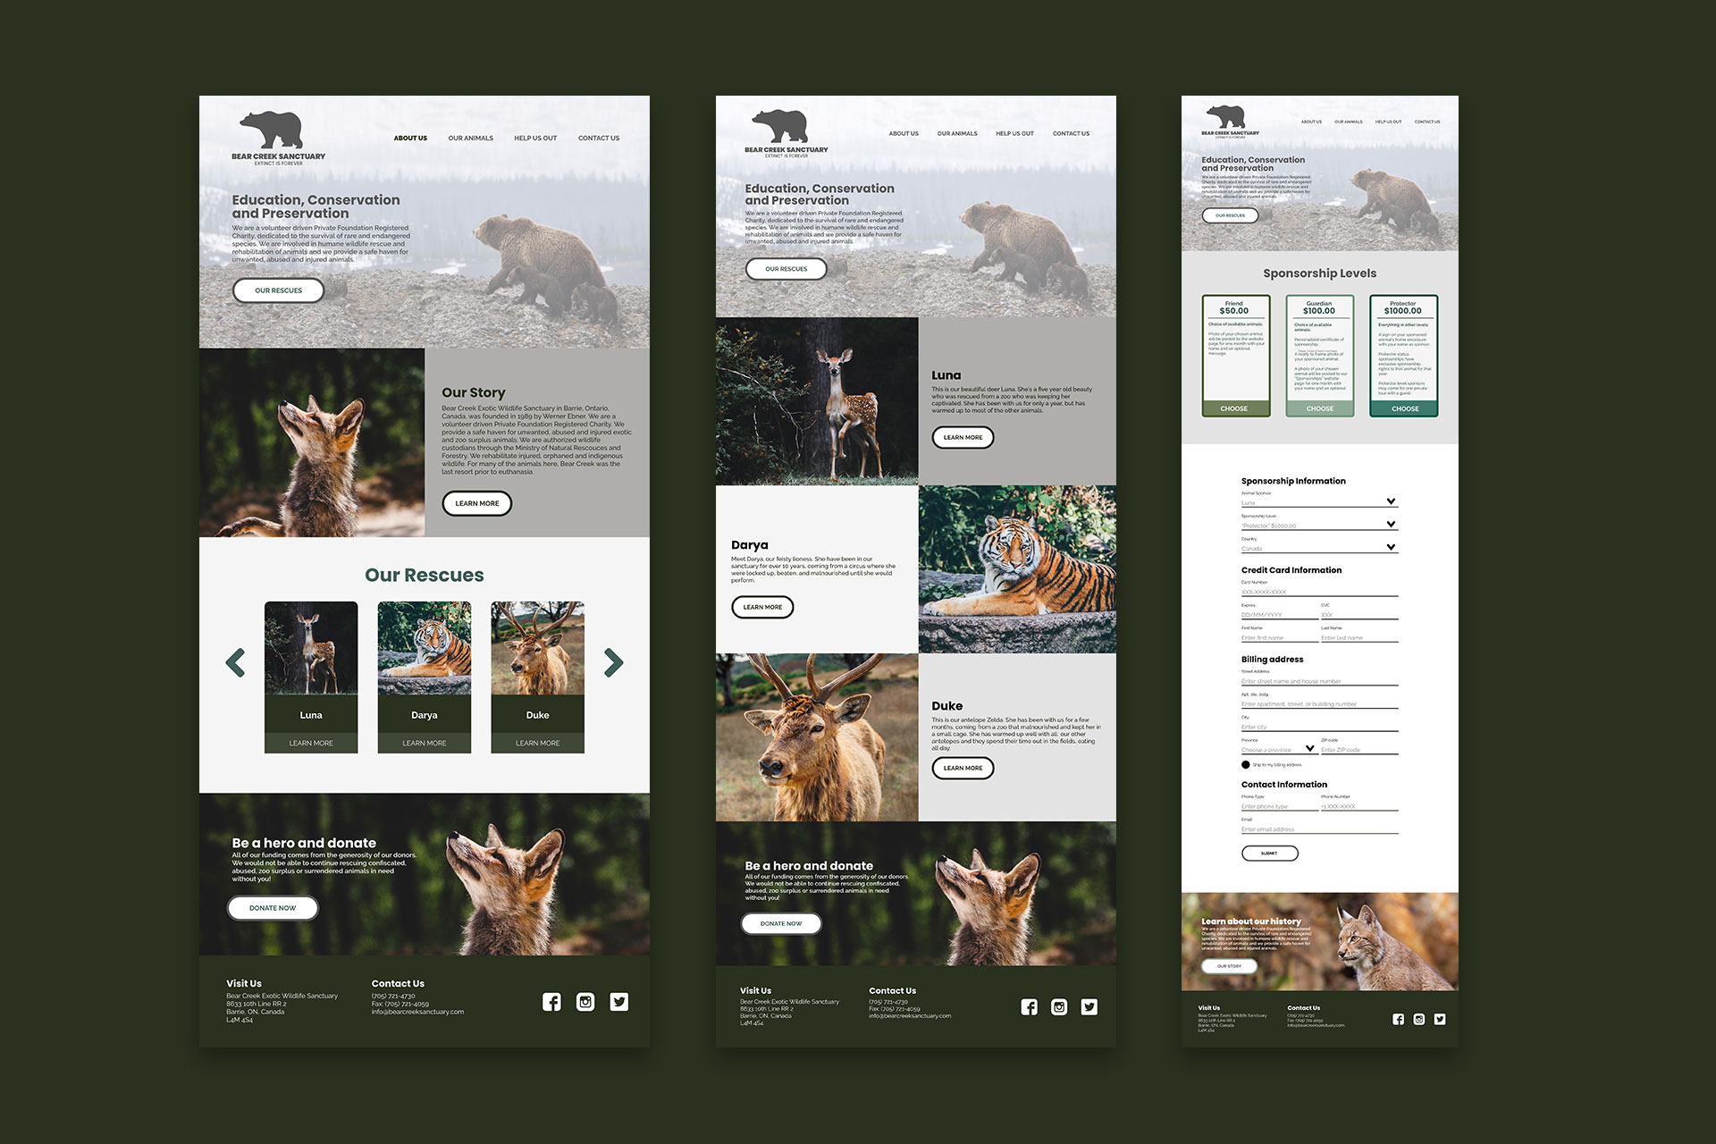The width and height of the screenshot is (1716, 1144).
Task: Open Help Us Out in the home page mockup nav
Action: click(535, 139)
